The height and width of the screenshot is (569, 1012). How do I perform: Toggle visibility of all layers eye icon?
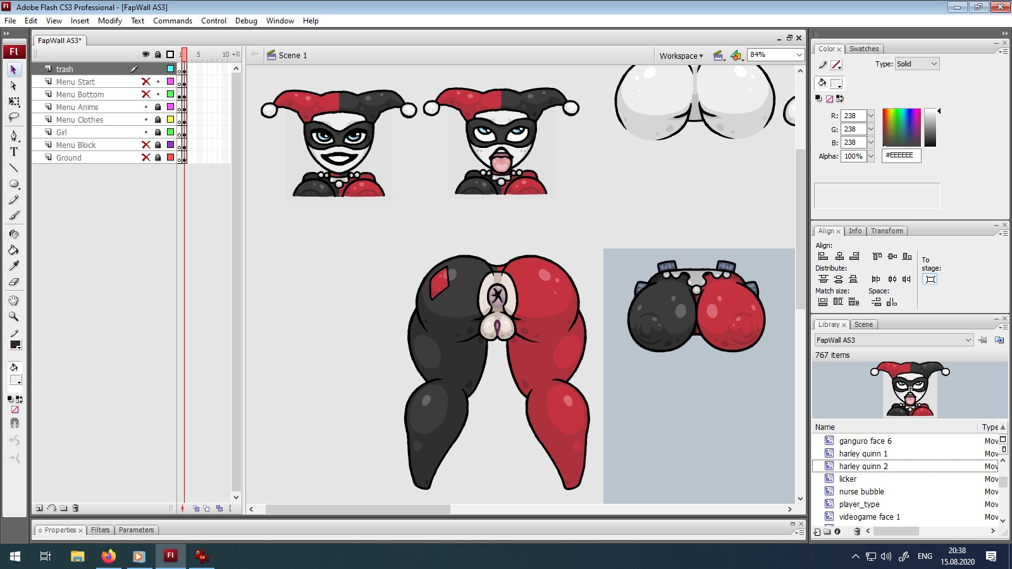pyautogui.click(x=146, y=54)
